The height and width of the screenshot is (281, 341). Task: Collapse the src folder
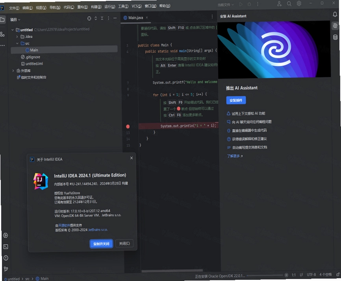[x=17, y=43]
